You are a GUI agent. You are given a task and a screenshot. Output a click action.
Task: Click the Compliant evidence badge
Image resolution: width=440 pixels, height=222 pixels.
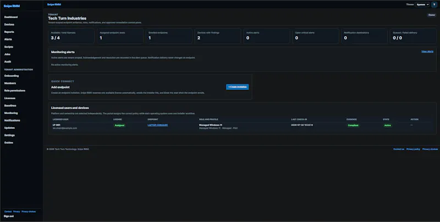point(353,126)
